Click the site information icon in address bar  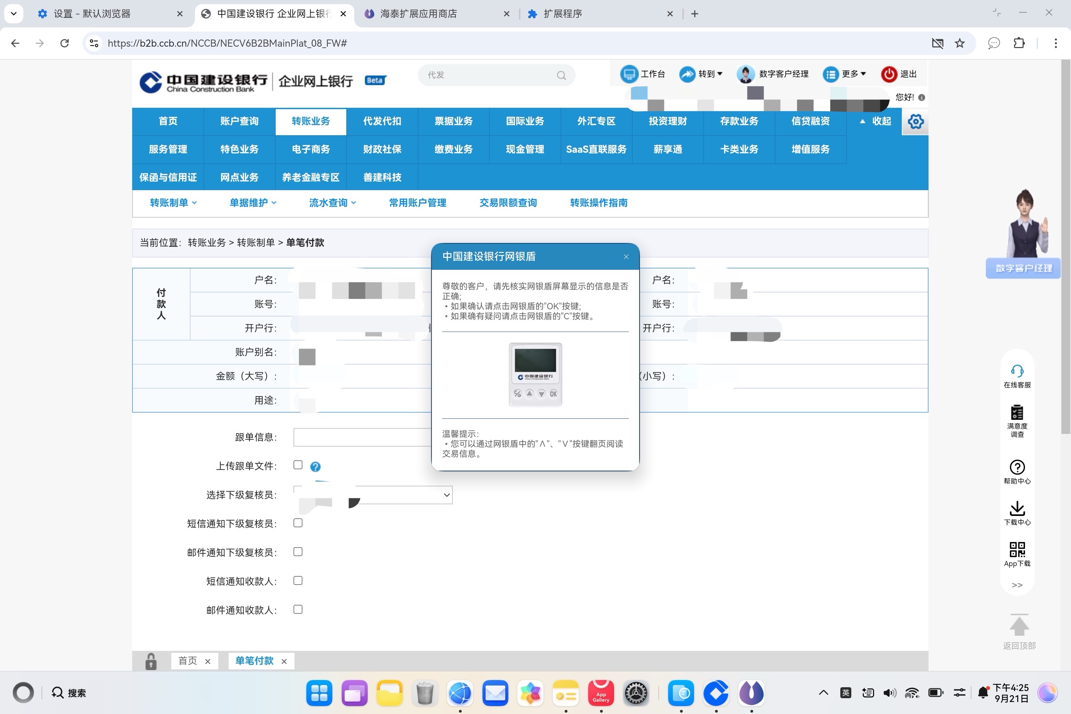(94, 43)
